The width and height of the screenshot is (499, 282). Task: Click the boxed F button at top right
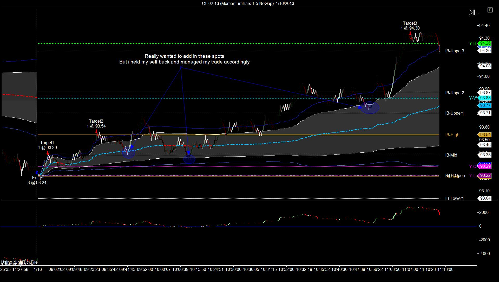pyautogui.click(x=490, y=10)
